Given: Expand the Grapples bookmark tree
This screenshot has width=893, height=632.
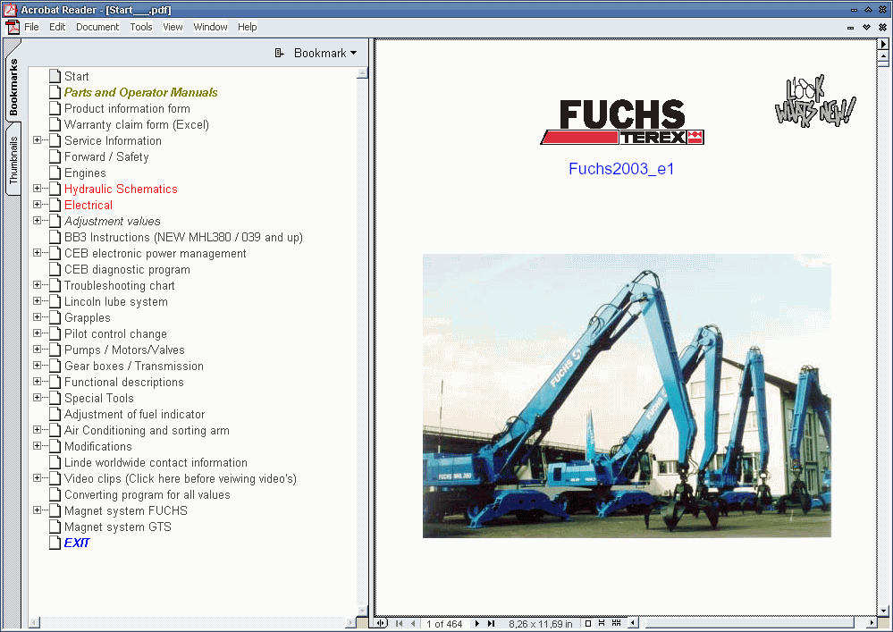Looking at the screenshot, I should [36, 317].
